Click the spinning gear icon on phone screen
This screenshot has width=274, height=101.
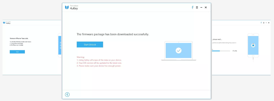point(253,45)
